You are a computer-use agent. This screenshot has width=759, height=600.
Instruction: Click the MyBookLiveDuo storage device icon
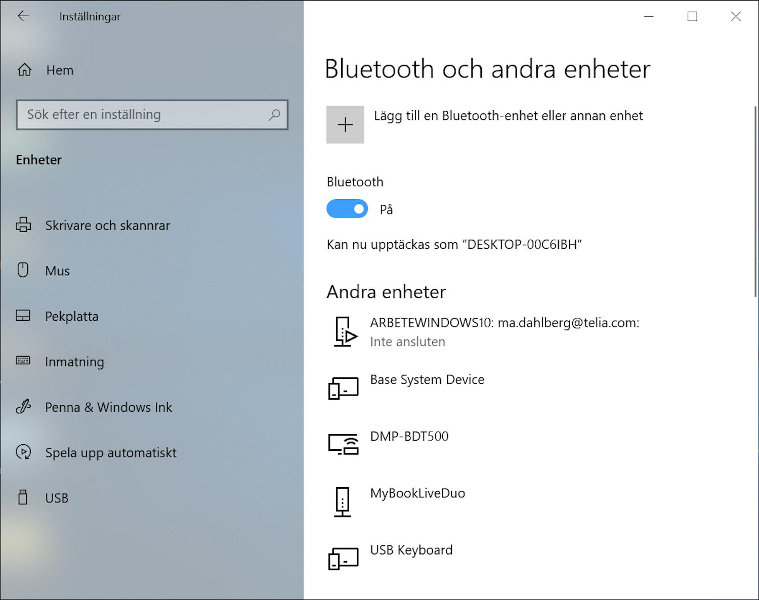click(343, 500)
